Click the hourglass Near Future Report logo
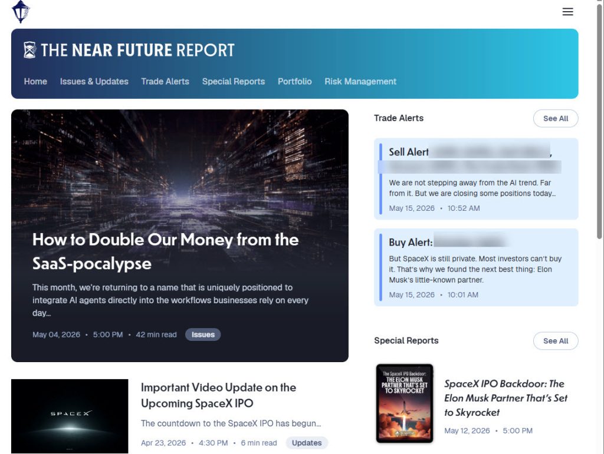The width and height of the screenshot is (604, 454). [x=29, y=50]
